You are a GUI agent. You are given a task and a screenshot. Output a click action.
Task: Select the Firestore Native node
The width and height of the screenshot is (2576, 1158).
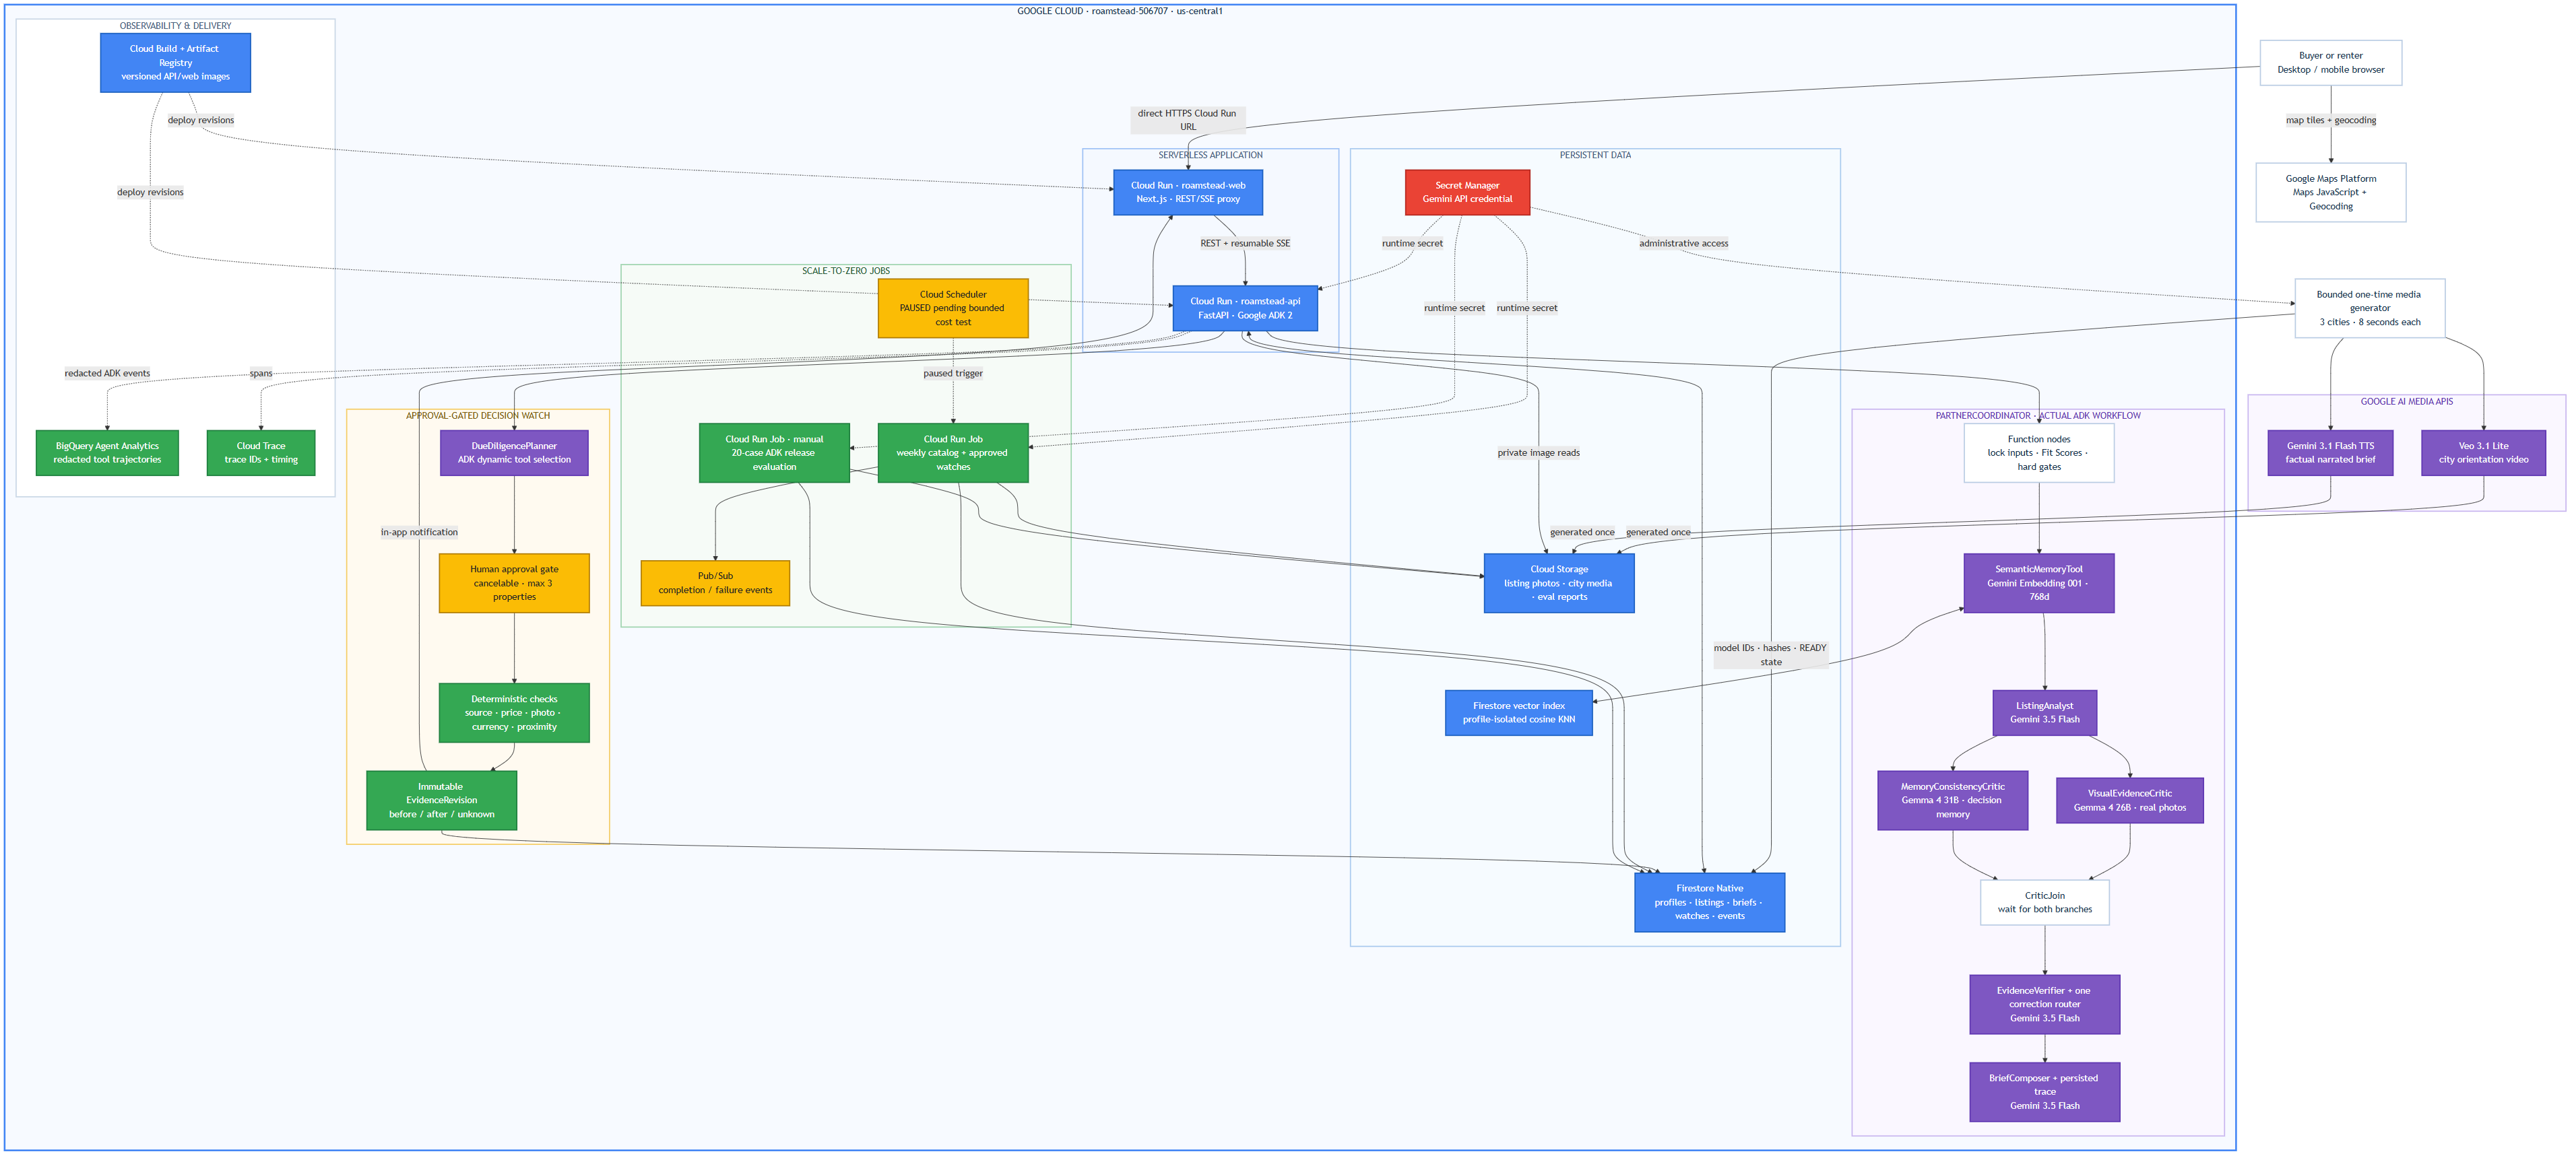coord(1709,902)
